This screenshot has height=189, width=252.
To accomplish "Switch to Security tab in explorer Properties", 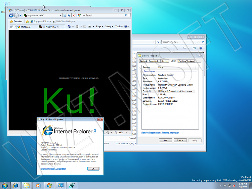I will click(165, 61).
